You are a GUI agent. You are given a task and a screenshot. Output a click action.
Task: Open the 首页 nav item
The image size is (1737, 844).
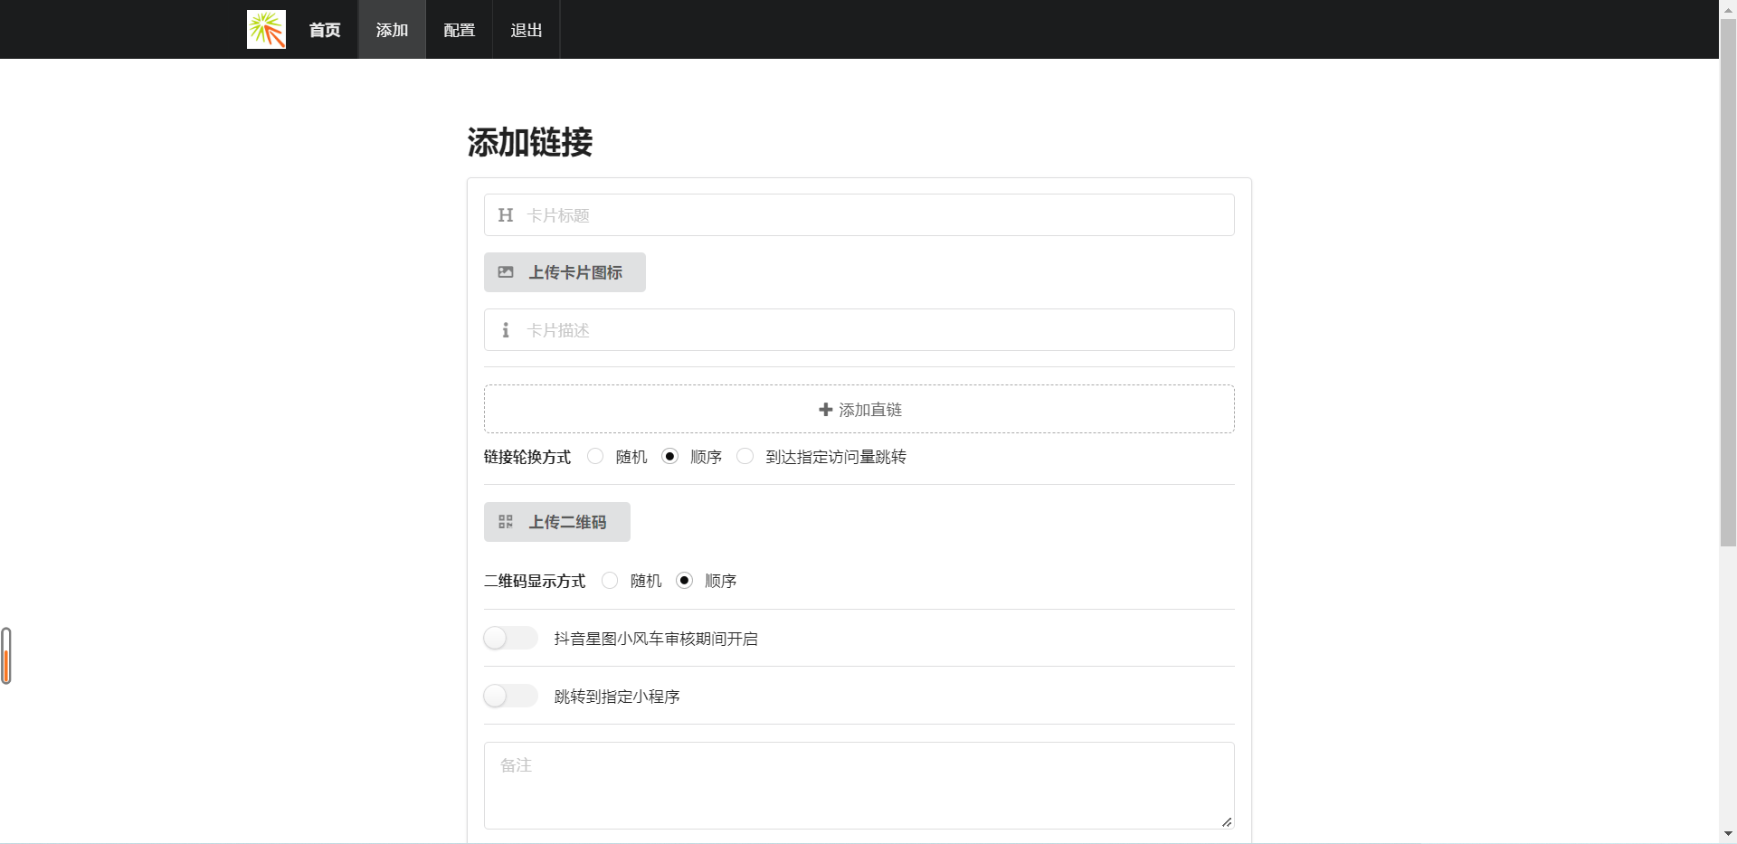pyautogui.click(x=325, y=30)
